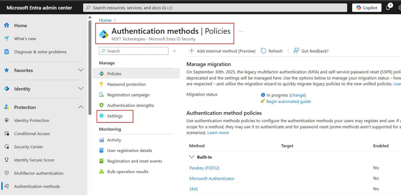Open Conditional Access in the sidebar
This screenshot has width=401, height=195.
coord(32,134)
